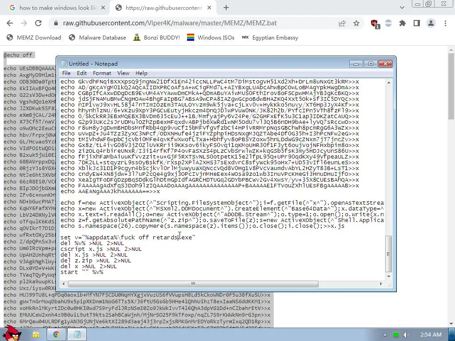Screen dimensions: 455x341
Task: Open Notepad's View menu
Action: click(123, 73)
